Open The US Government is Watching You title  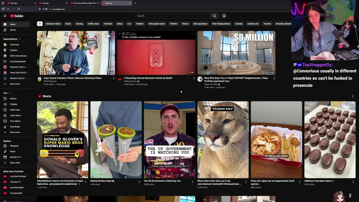162,181
